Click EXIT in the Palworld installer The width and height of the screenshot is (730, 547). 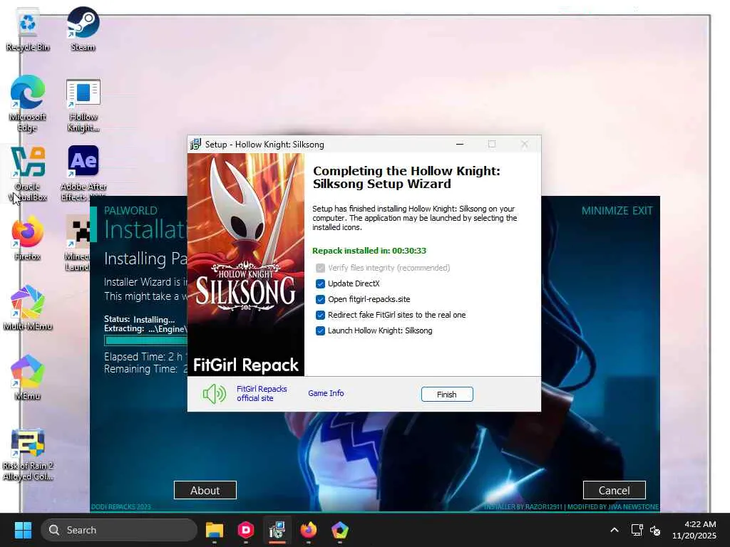pyautogui.click(x=642, y=211)
